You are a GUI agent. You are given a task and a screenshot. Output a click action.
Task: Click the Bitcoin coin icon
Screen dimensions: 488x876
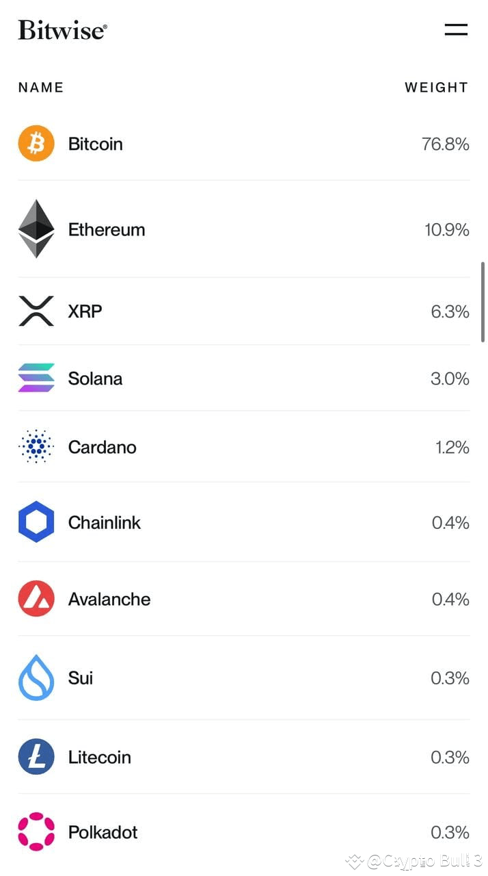36,144
